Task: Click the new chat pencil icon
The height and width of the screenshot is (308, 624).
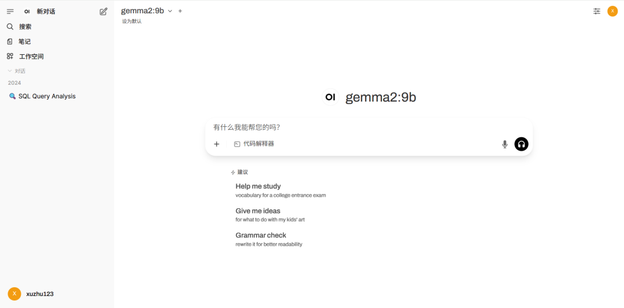Action: point(103,12)
